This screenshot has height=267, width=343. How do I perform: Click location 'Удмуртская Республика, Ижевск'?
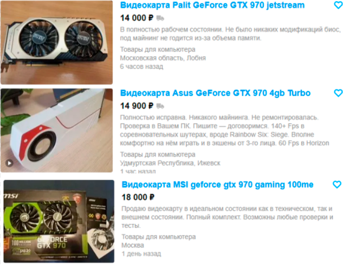click(170, 163)
